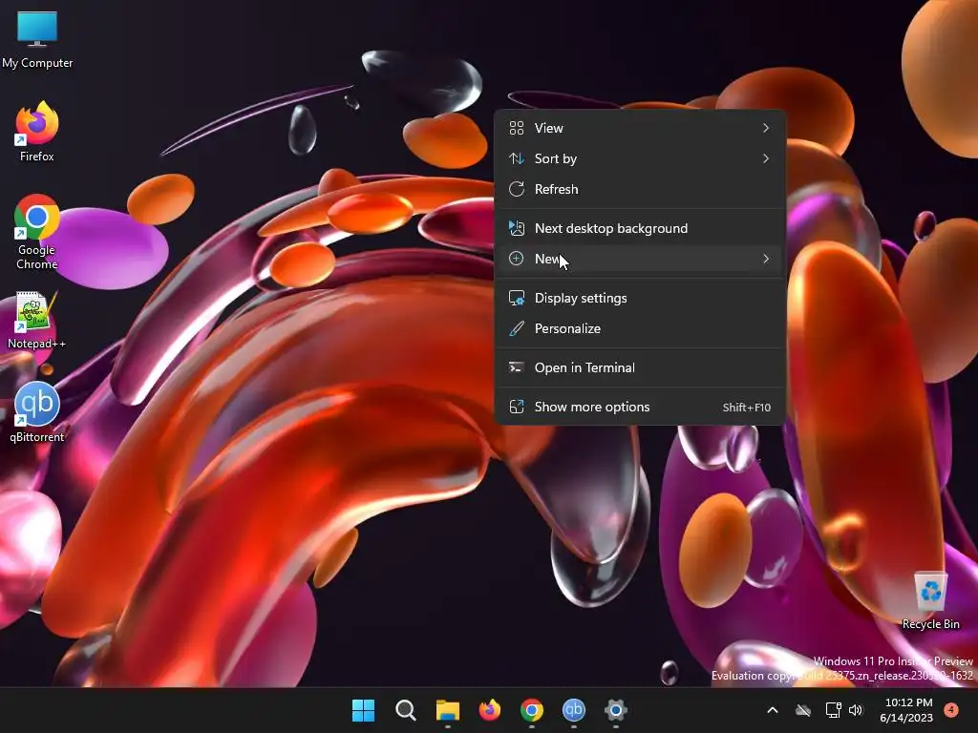The height and width of the screenshot is (733, 978).
Task: Click the expand icon beside Show more options
Action: pos(517,407)
